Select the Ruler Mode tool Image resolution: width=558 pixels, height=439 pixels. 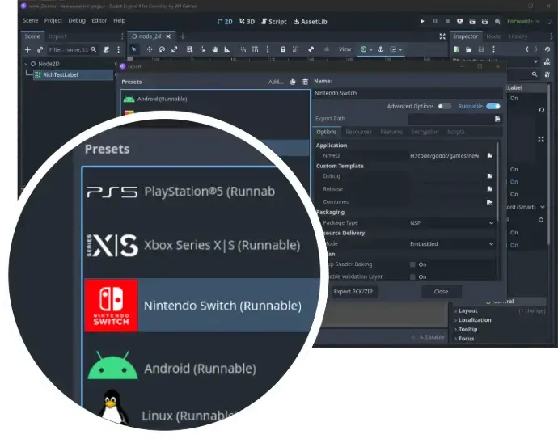[227, 49]
